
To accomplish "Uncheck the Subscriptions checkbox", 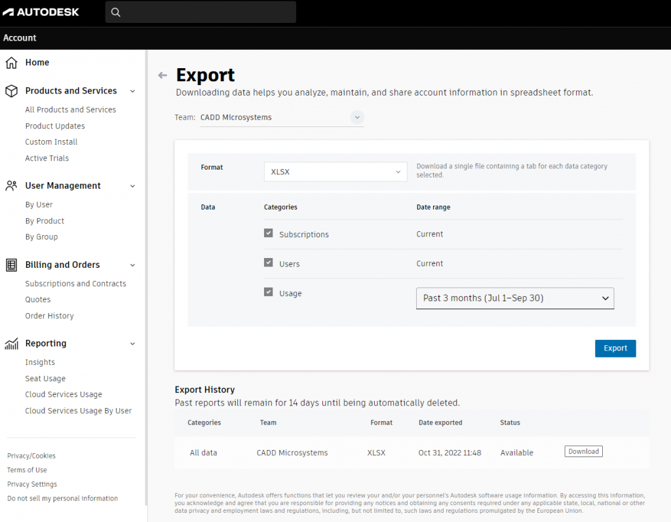I will 268,233.
